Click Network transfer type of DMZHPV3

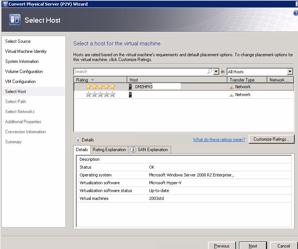[243, 87]
